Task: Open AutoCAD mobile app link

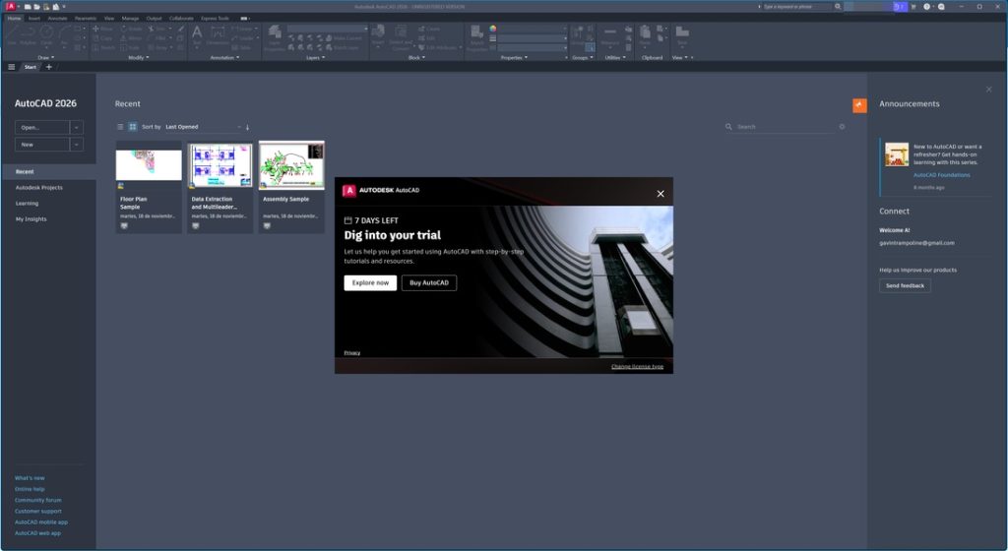Action: 41,521
